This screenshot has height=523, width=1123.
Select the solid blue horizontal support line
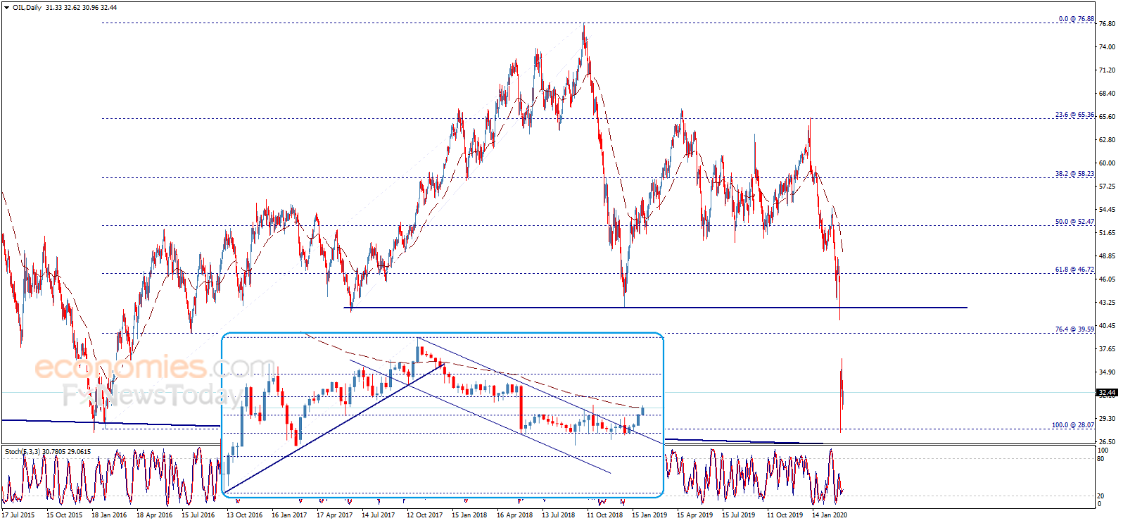click(x=655, y=308)
